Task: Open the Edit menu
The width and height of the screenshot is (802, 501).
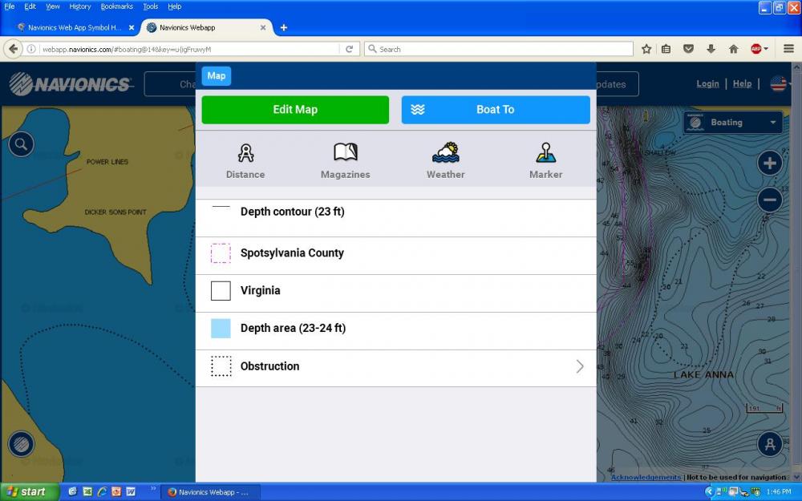Action: point(30,6)
